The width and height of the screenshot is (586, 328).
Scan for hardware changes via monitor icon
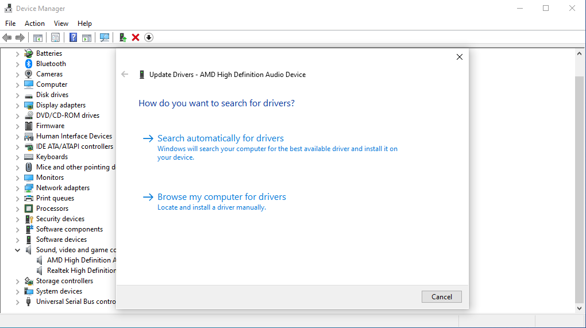(105, 37)
